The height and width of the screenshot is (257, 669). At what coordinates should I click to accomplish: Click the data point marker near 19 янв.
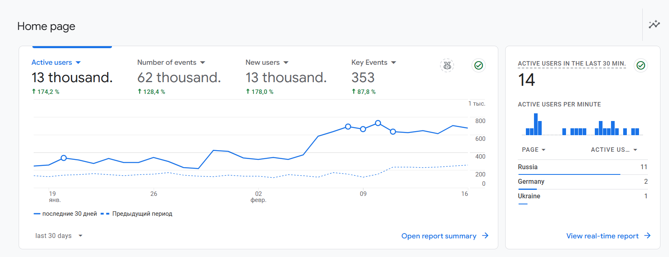[64, 158]
